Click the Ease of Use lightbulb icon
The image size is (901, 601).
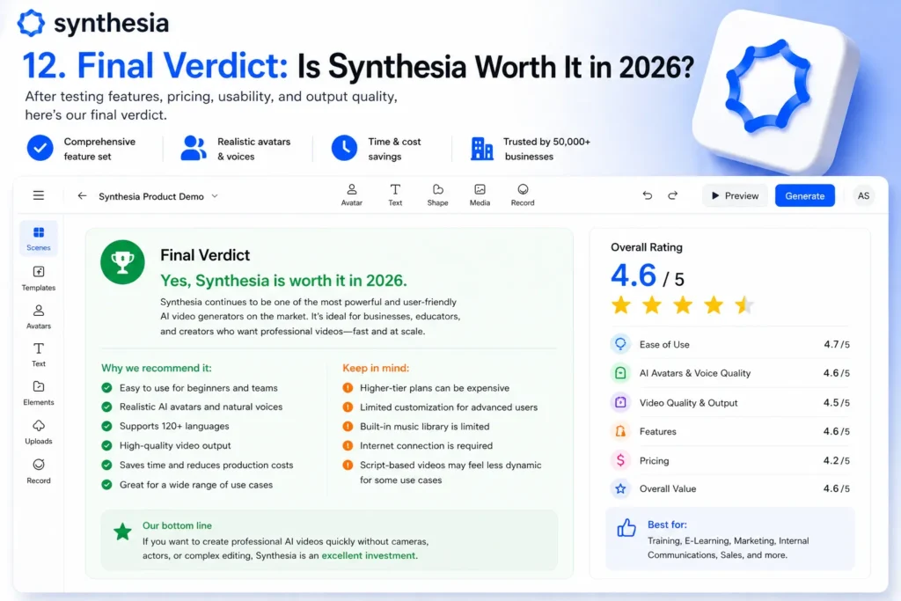tap(620, 344)
